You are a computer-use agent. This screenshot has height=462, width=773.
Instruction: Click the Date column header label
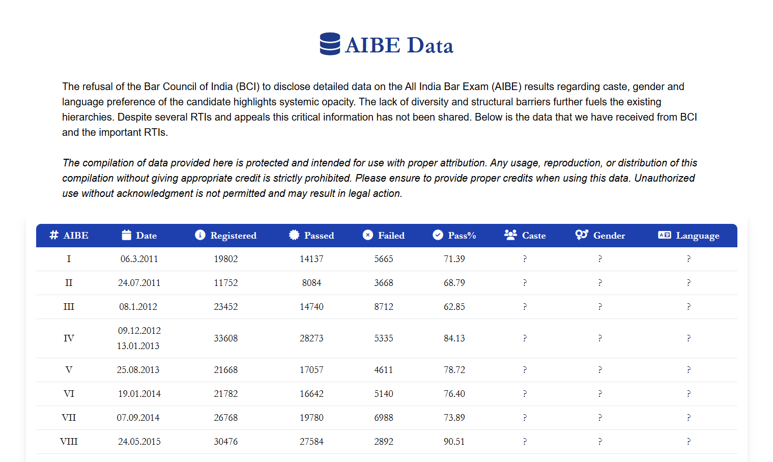[x=147, y=236]
